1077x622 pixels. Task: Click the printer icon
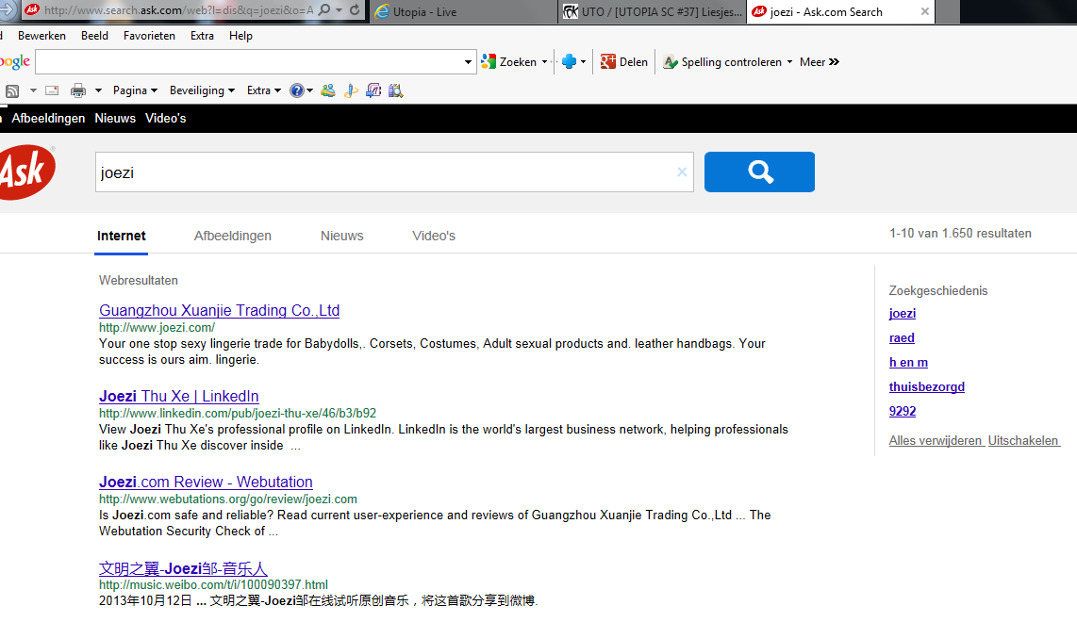(78, 90)
